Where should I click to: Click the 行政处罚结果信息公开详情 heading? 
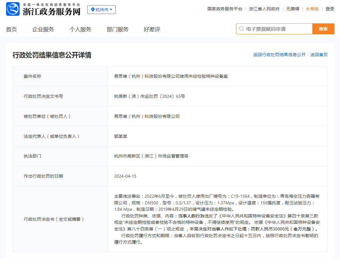52,55
